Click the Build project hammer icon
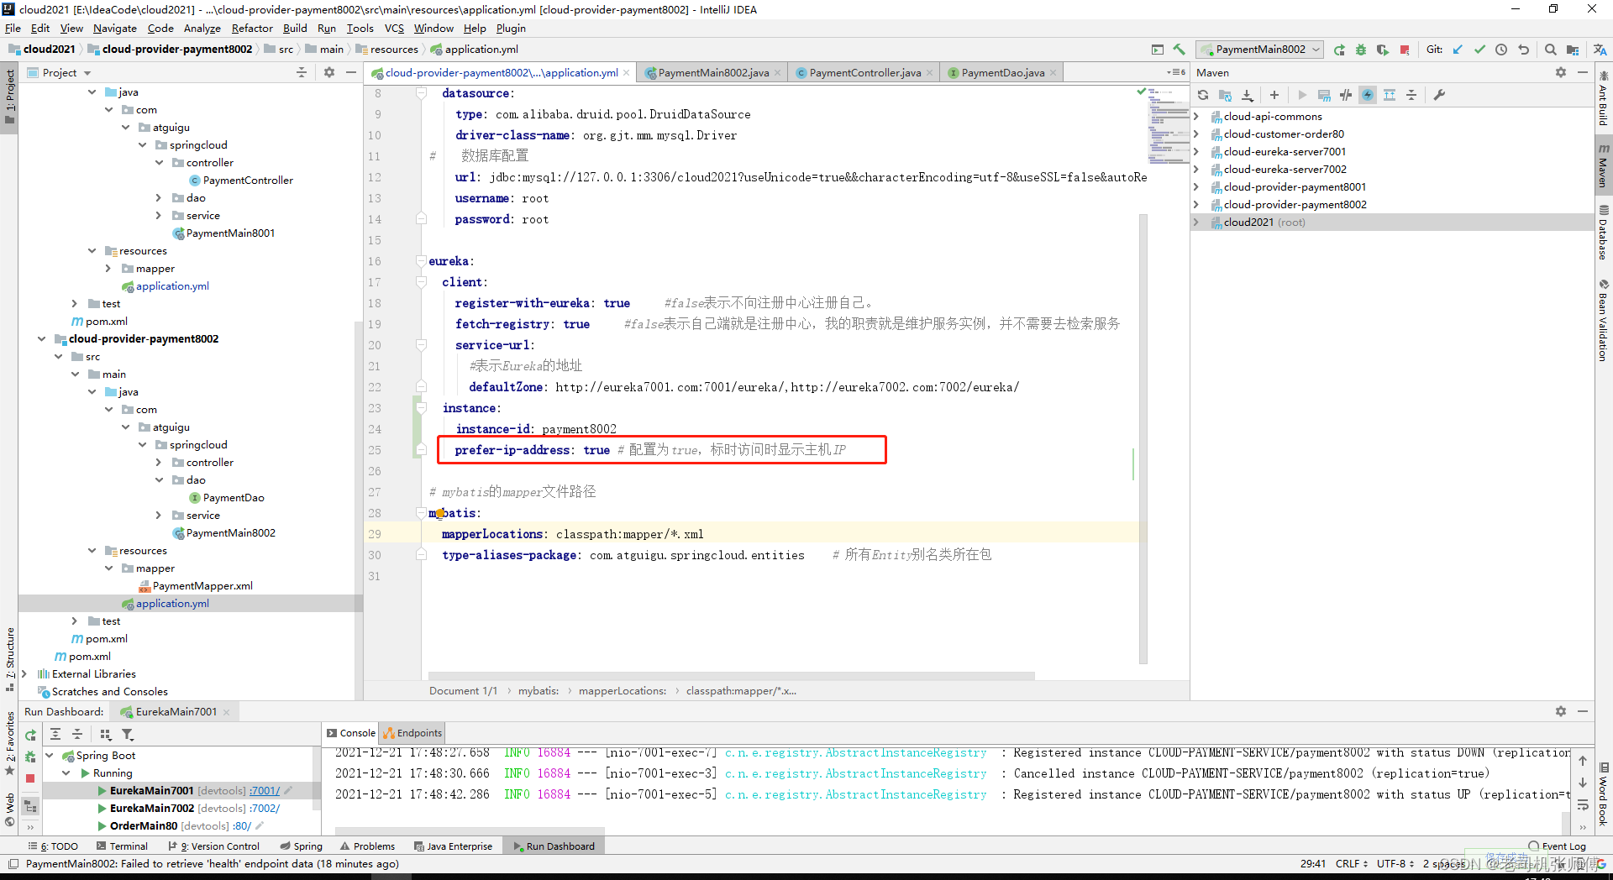The width and height of the screenshot is (1613, 880). coord(1179,50)
